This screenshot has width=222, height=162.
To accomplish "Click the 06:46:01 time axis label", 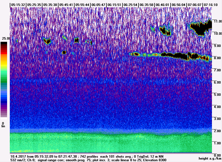I will [x=162, y=5].
